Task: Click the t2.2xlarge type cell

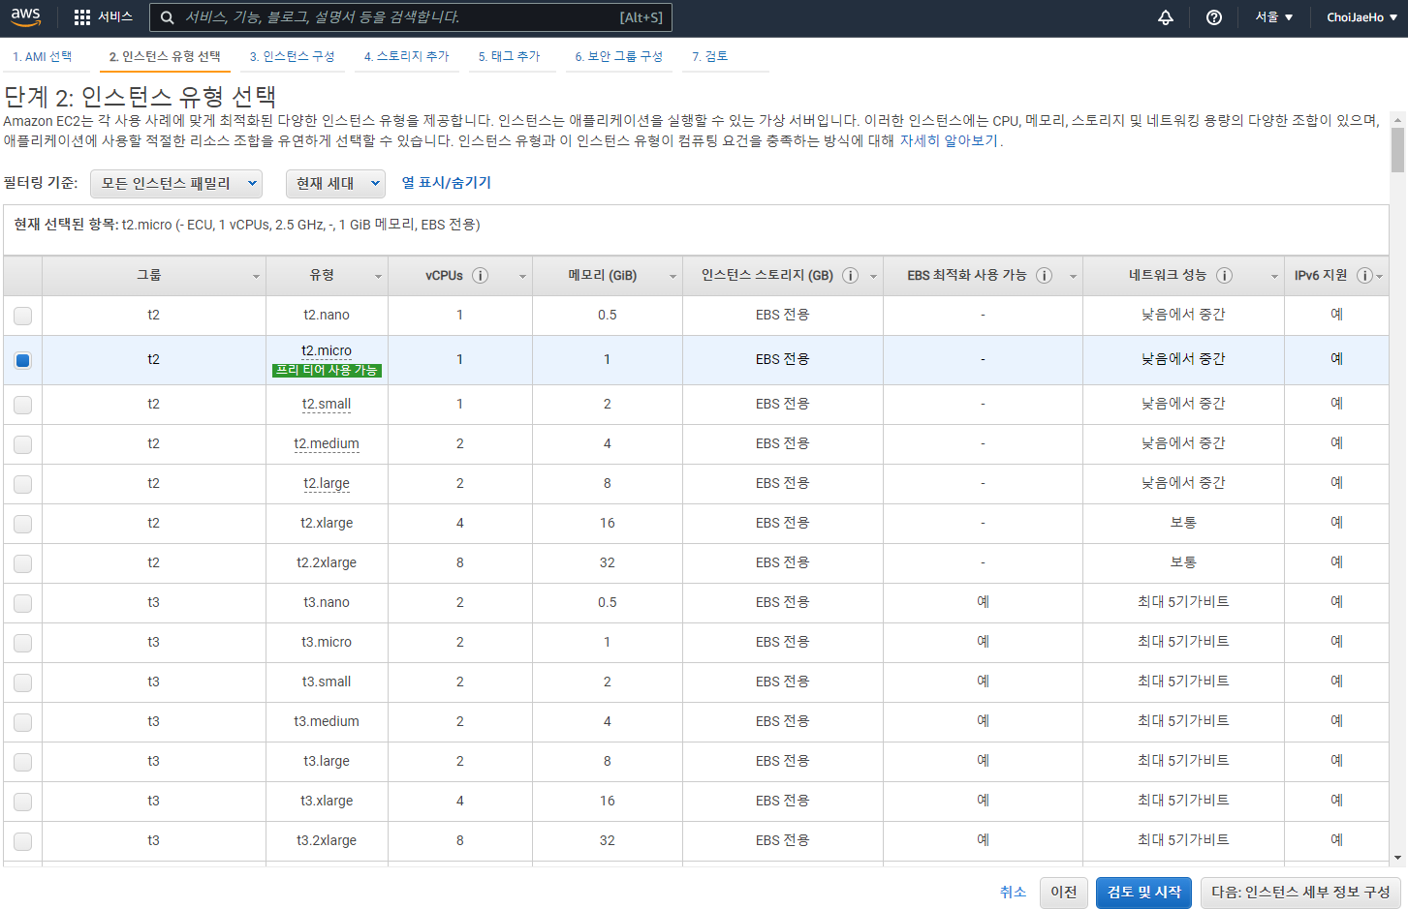Action: [327, 562]
